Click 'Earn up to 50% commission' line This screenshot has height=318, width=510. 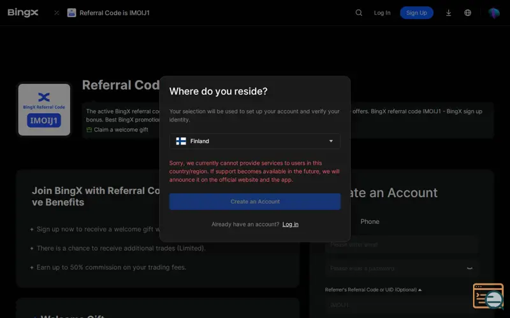click(x=111, y=267)
